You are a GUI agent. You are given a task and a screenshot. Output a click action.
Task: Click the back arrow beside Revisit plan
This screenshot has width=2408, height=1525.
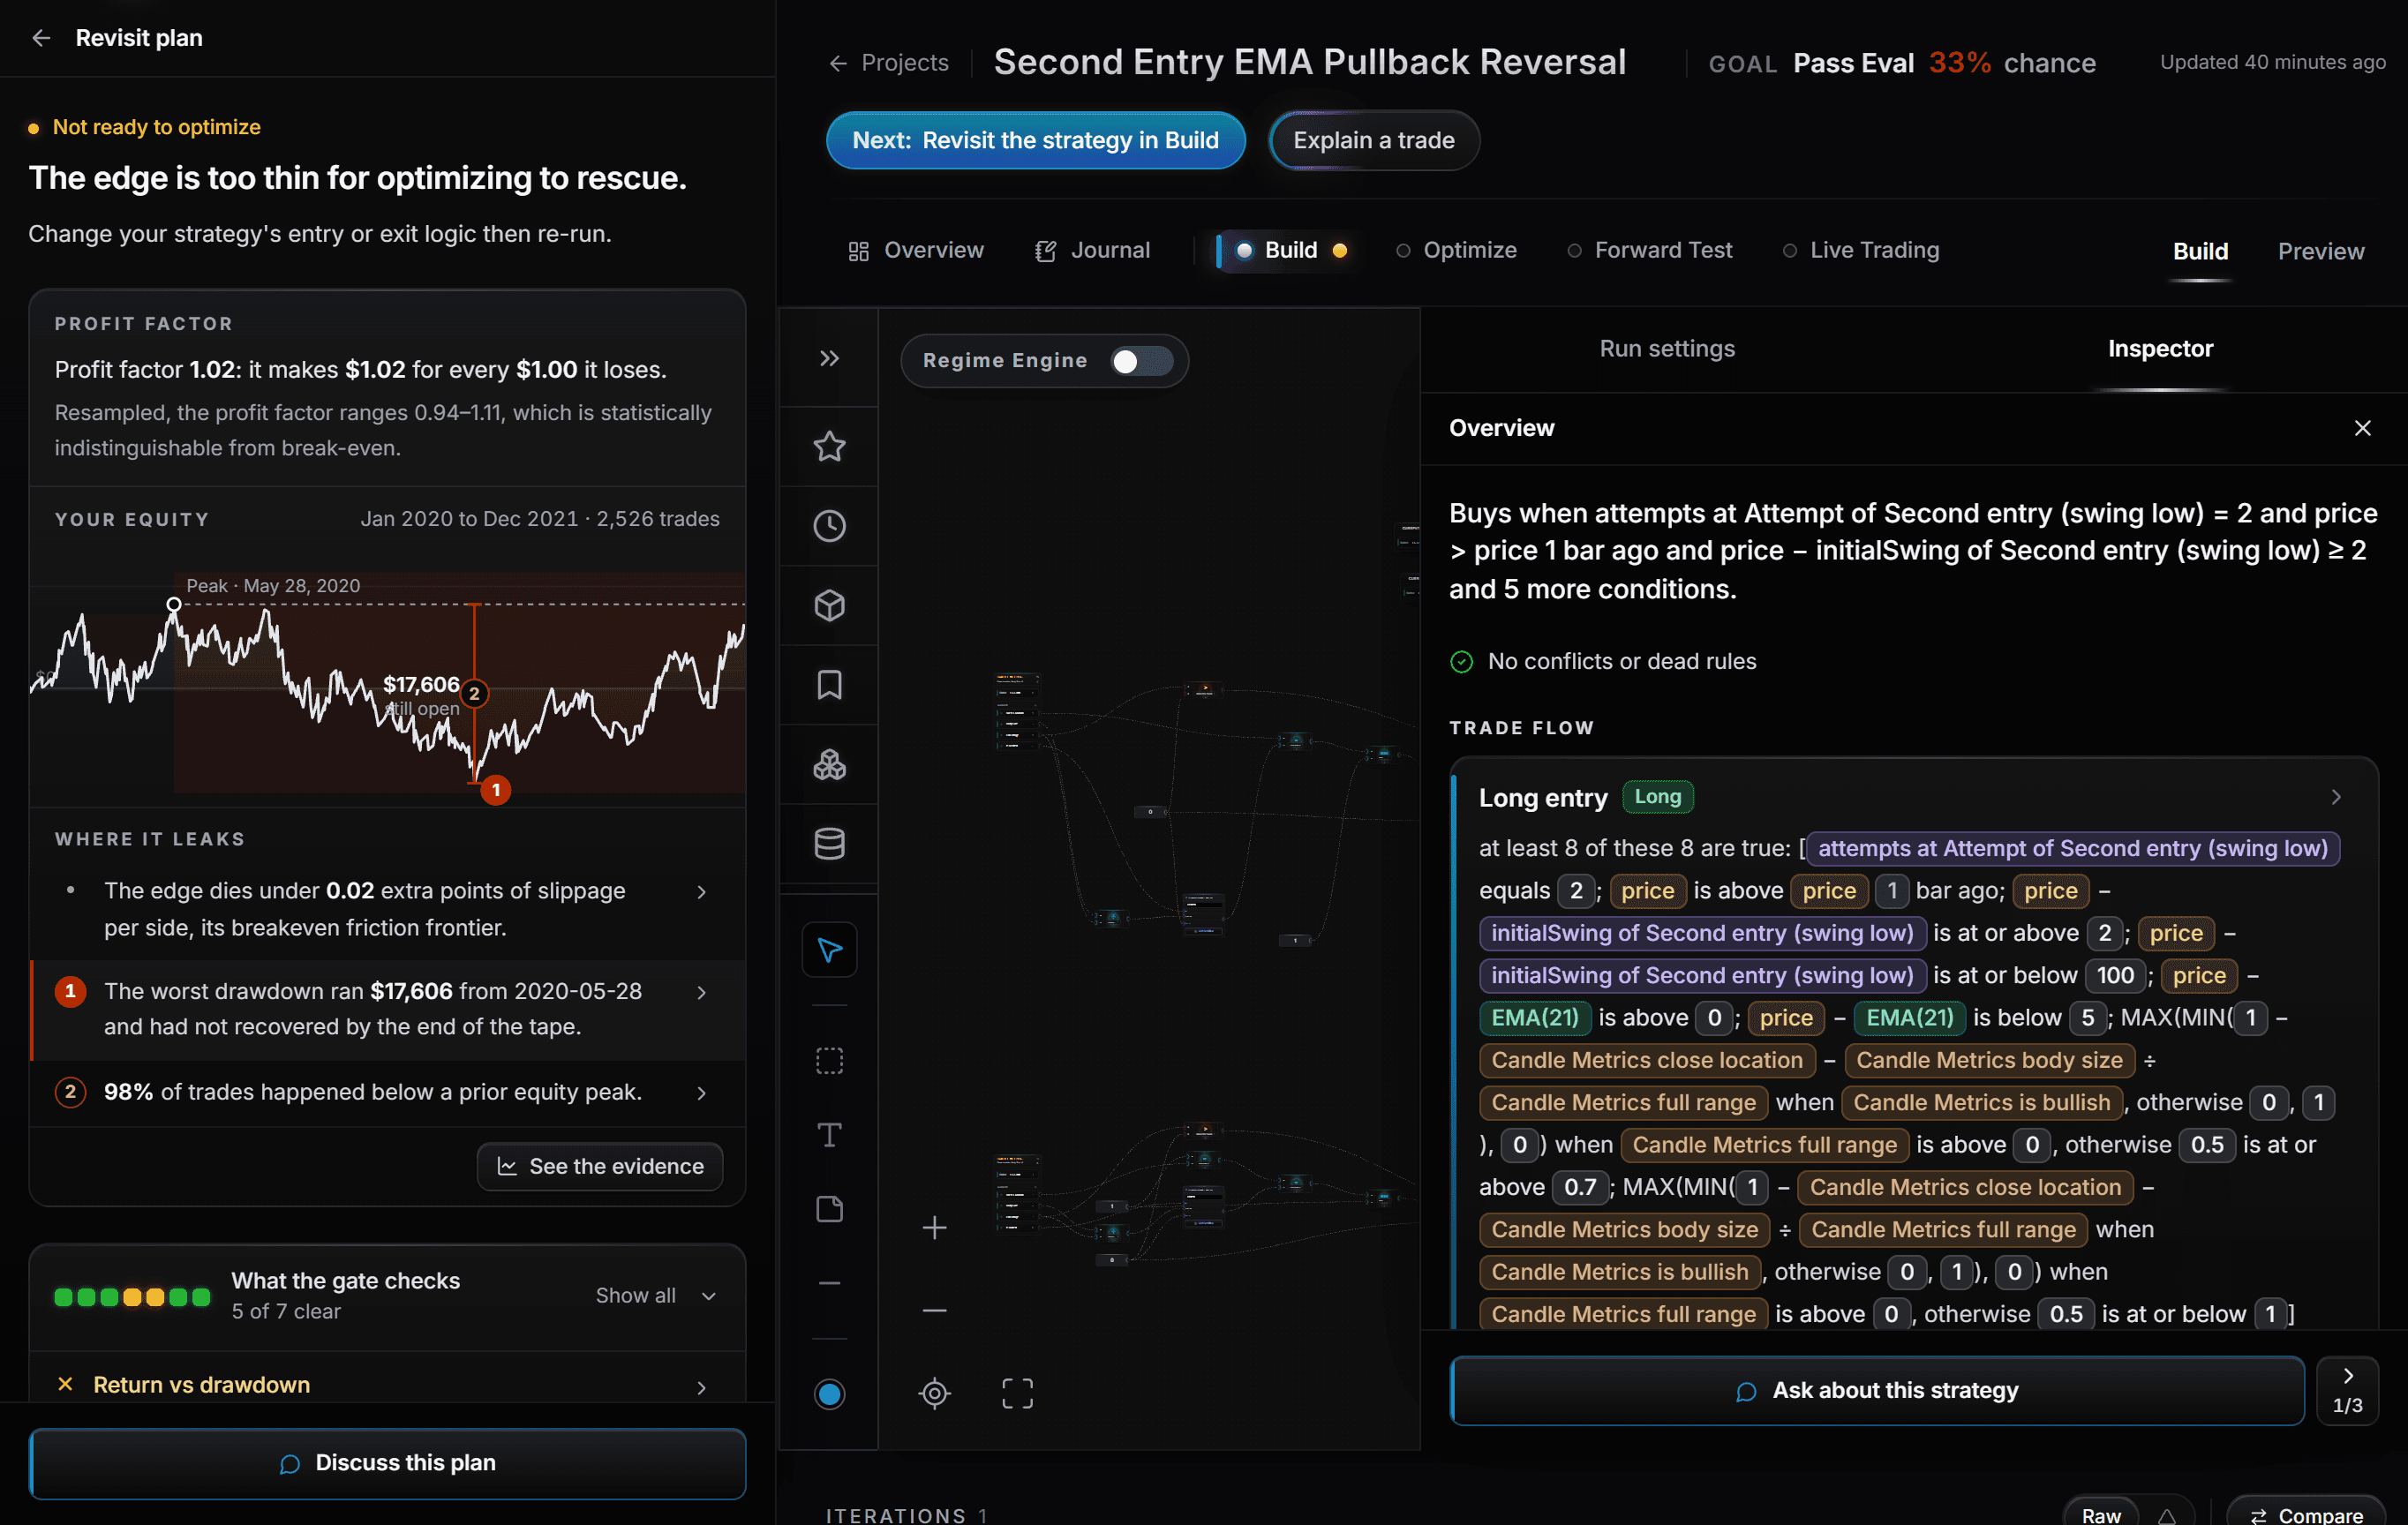[x=41, y=38]
